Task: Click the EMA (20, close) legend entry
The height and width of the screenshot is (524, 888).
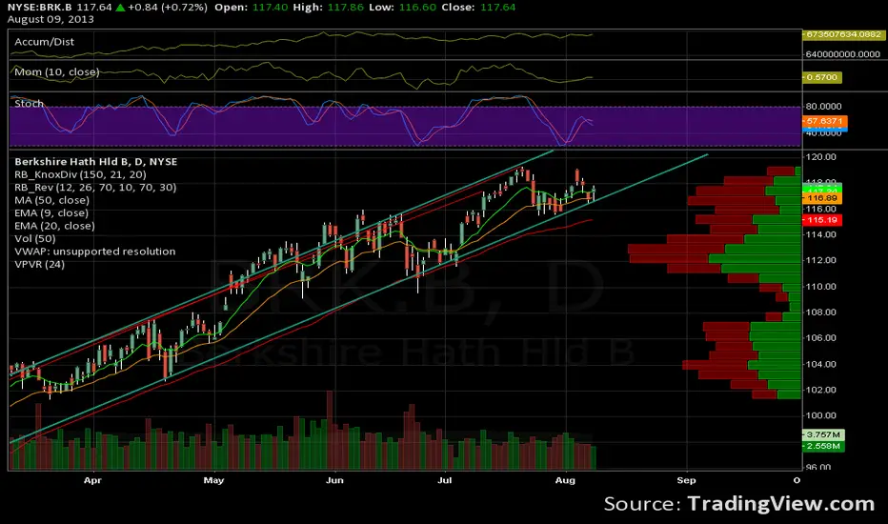Action: point(54,226)
